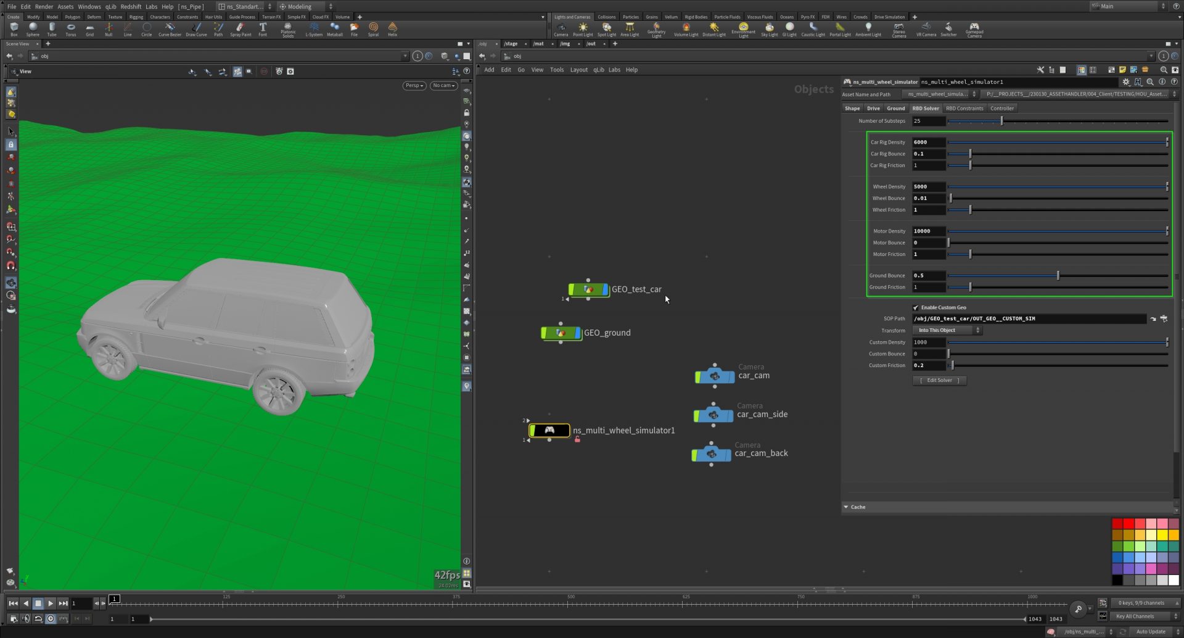
Task: Select the Sphere shelf tool
Action: point(33,29)
